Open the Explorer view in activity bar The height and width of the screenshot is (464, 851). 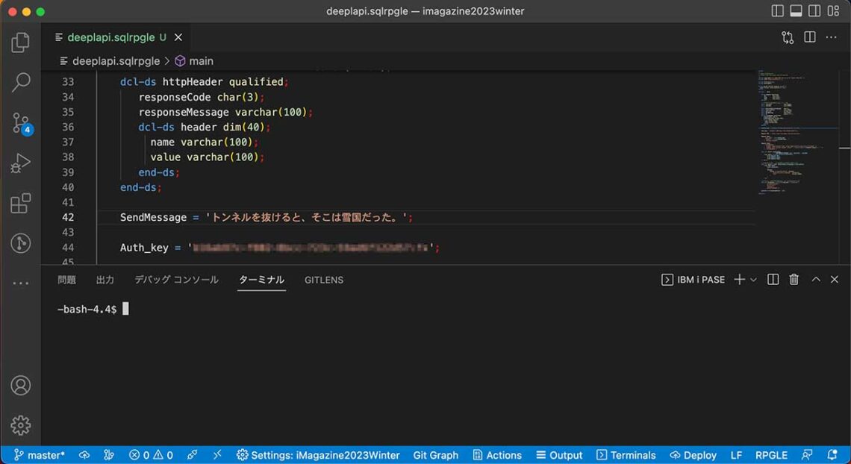pyautogui.click(x=20, y=43)
